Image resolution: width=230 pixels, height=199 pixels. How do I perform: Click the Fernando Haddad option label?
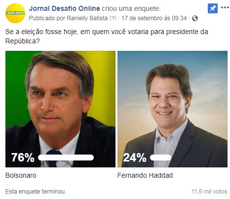coord(145,175)
